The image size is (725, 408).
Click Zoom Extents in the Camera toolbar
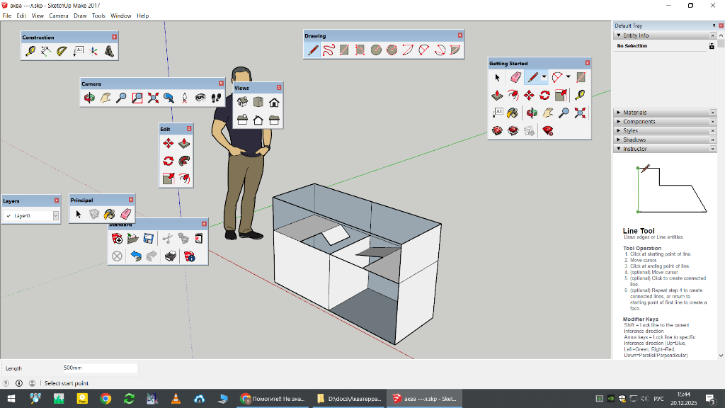pyautogui.click(x=153, y=98)
